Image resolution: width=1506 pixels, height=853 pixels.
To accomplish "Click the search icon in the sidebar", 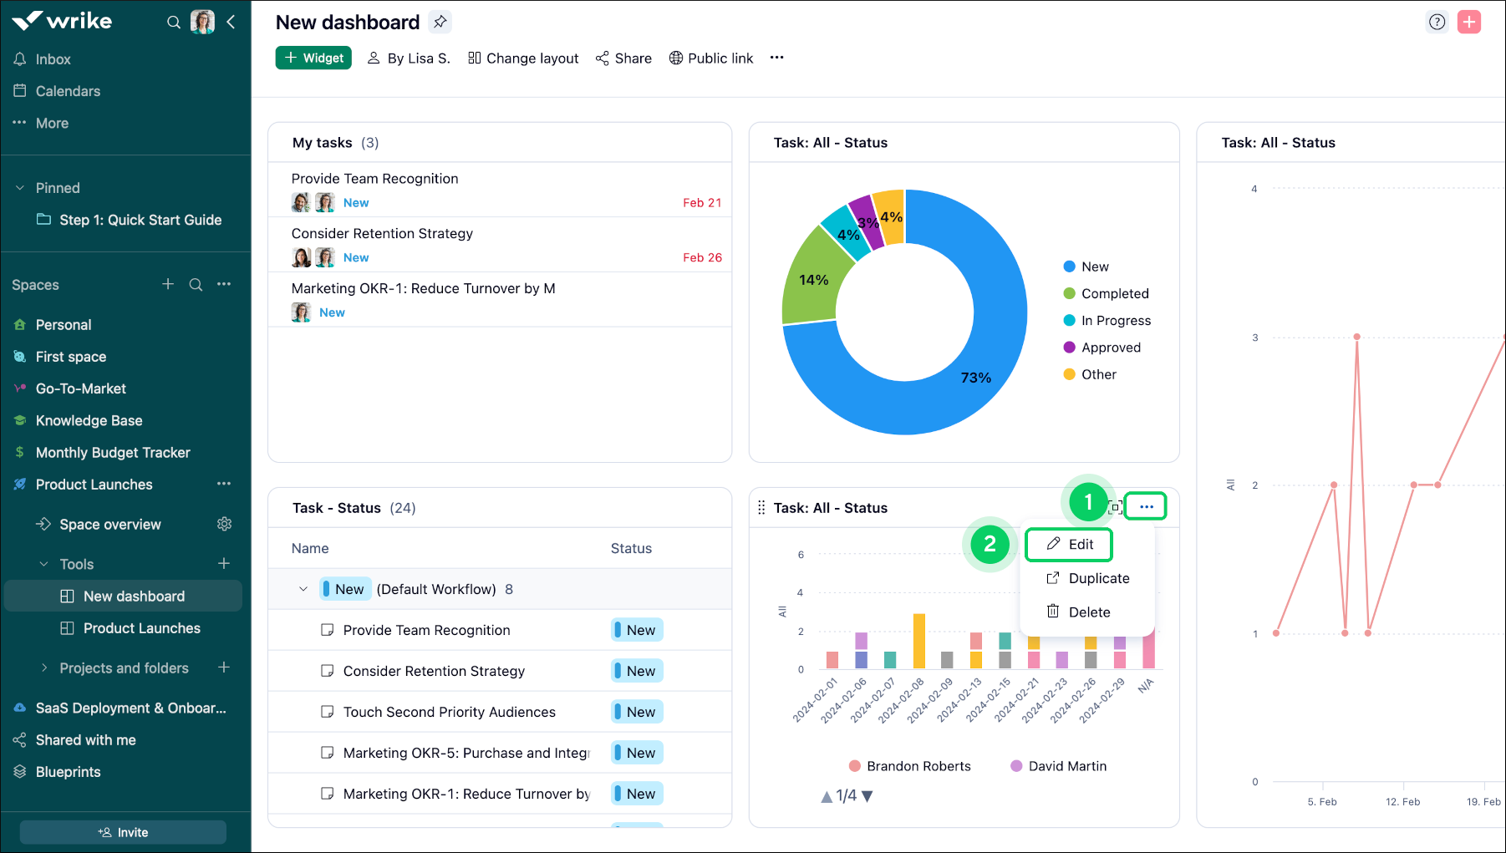I will pyautogui.click(x=173, y=22).
